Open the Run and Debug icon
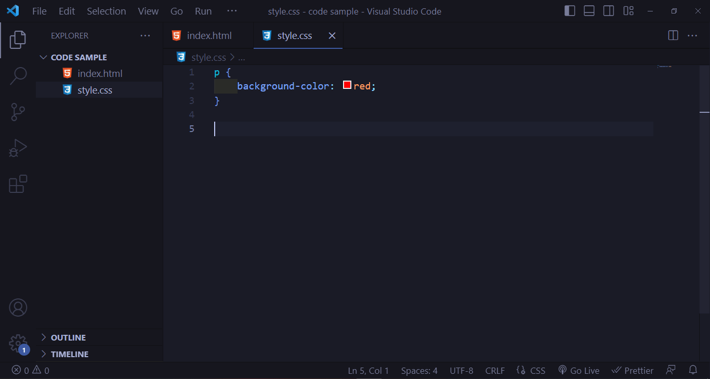 point(18,148)
